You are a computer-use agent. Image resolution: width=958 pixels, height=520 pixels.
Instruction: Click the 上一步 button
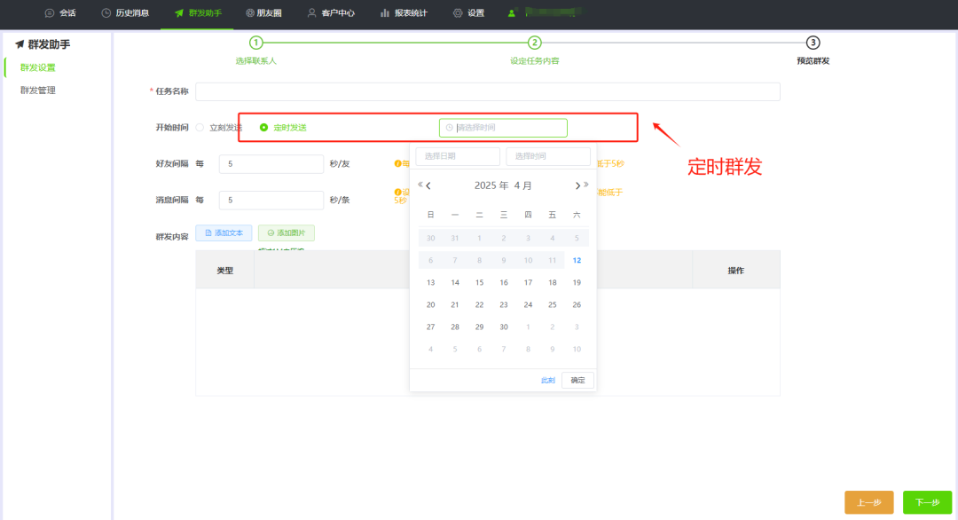pos(868,502)
